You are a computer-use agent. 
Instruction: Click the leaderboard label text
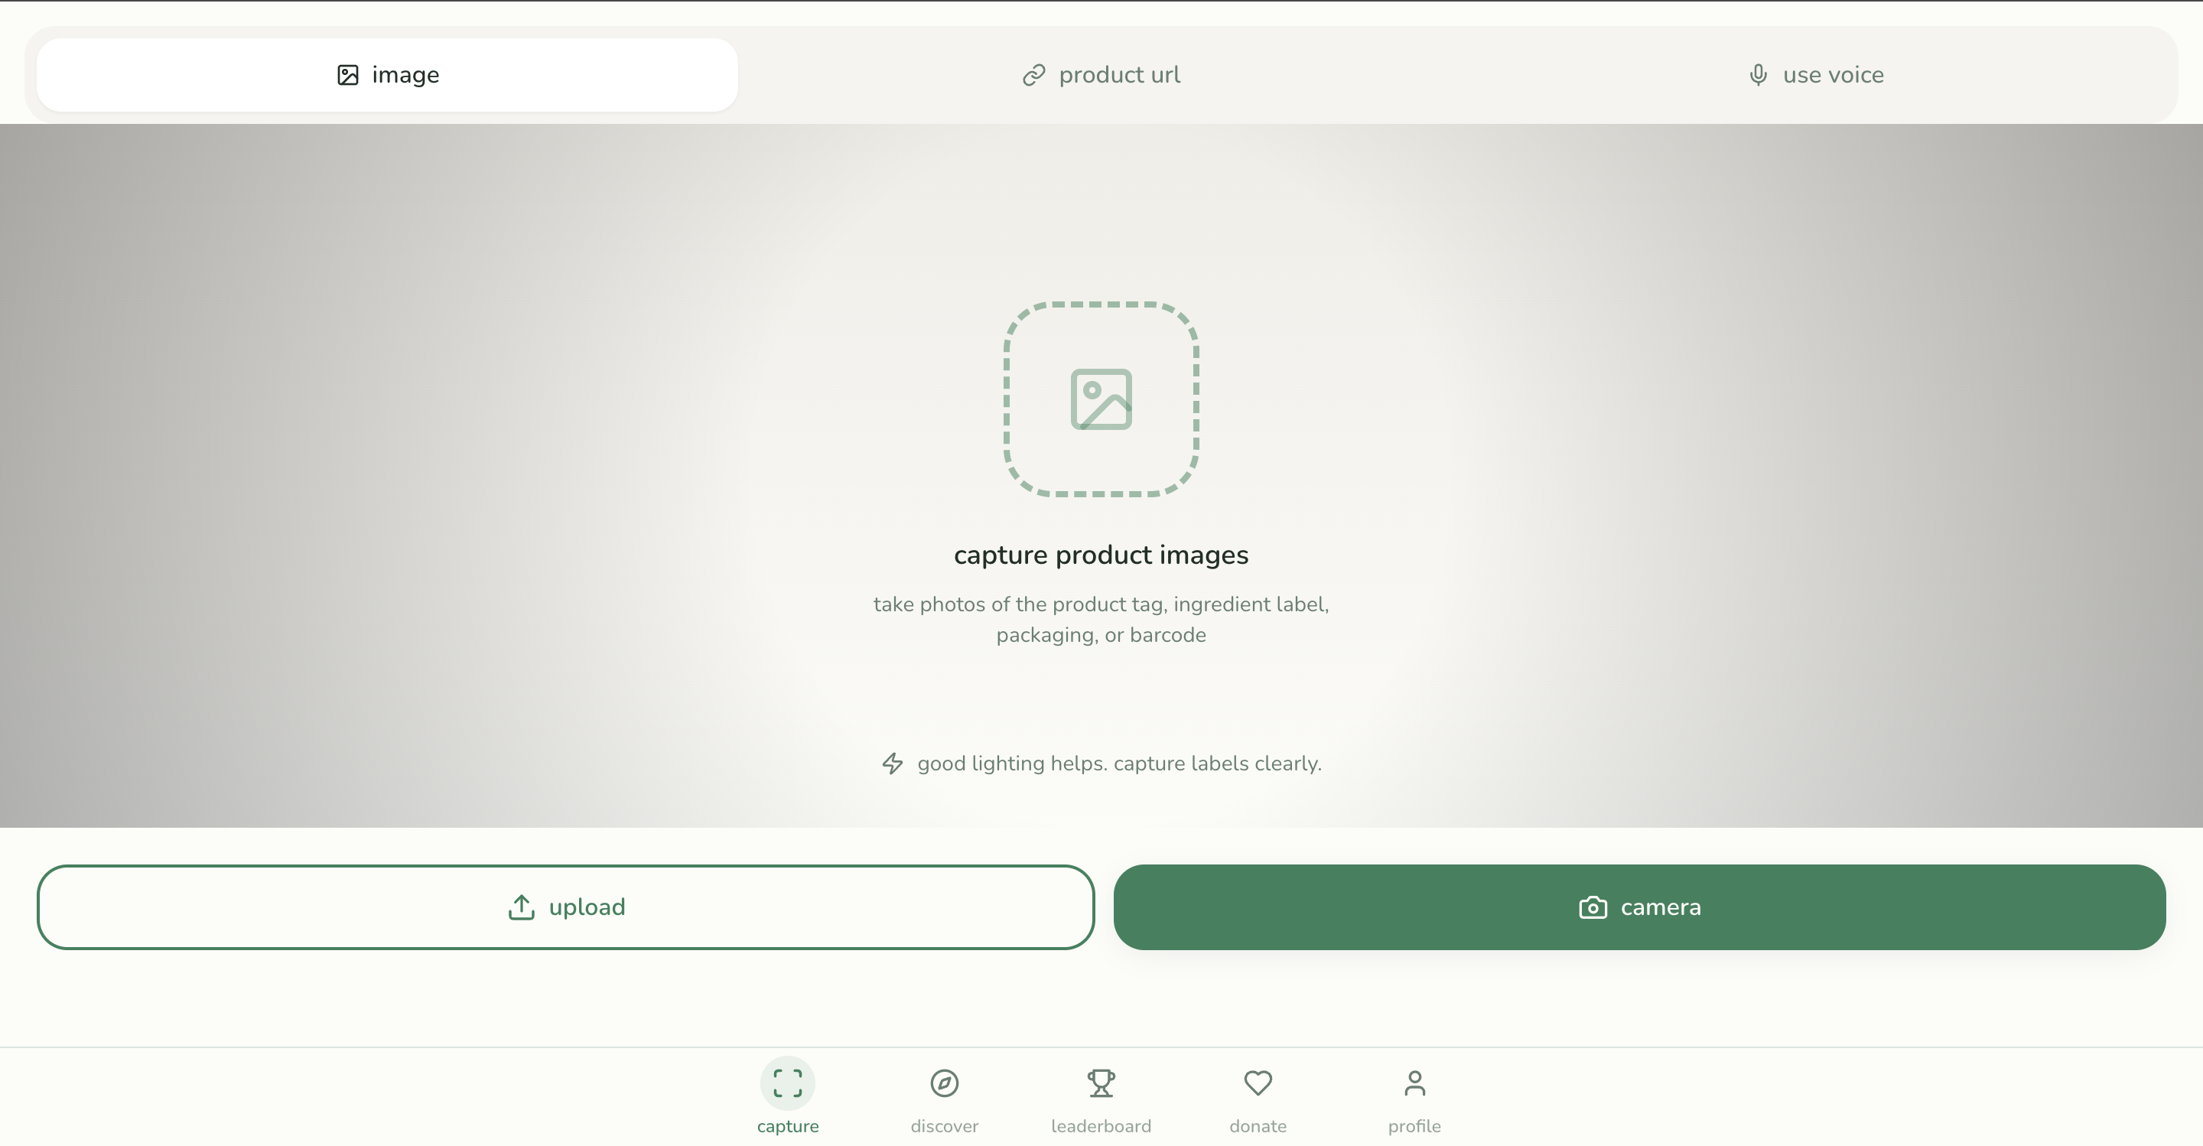1101,1125
